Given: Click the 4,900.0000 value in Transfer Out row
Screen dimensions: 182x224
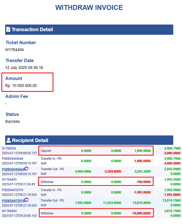Looking at the screenshot, I should [83, 171].
